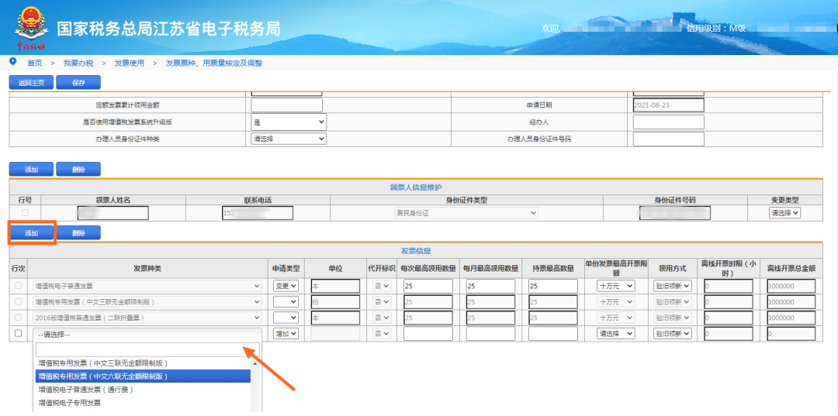Click the 联系电话 field starting with 15
The width and height of the screenshot is (838, 416).
pyautogui.click(x=258, y=213)
